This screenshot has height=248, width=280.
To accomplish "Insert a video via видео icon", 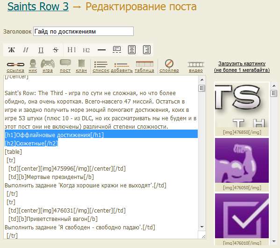I will (x=196, y=67).
